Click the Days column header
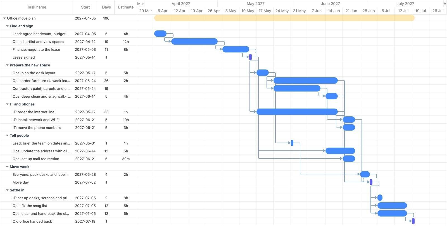447x226 pixels. pyautogui.click(x=106, y=7)
